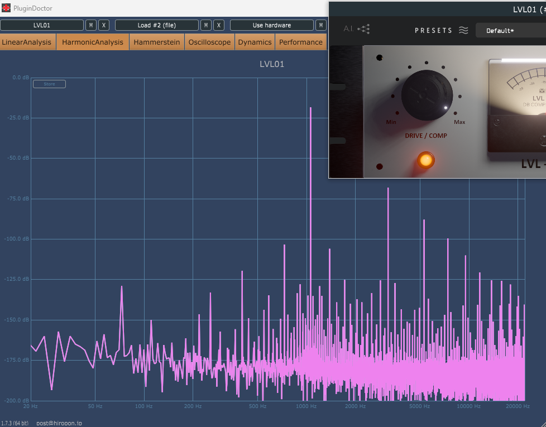This screenshot has width=546, height=427.
Task: Open the Default* preset dropdown
Action: click(x=511, y=31)
